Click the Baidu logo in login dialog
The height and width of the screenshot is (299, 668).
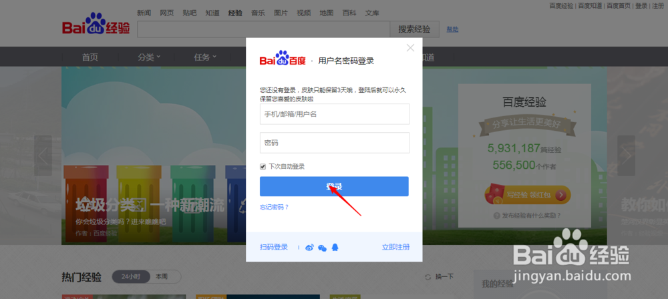(283, 58)
